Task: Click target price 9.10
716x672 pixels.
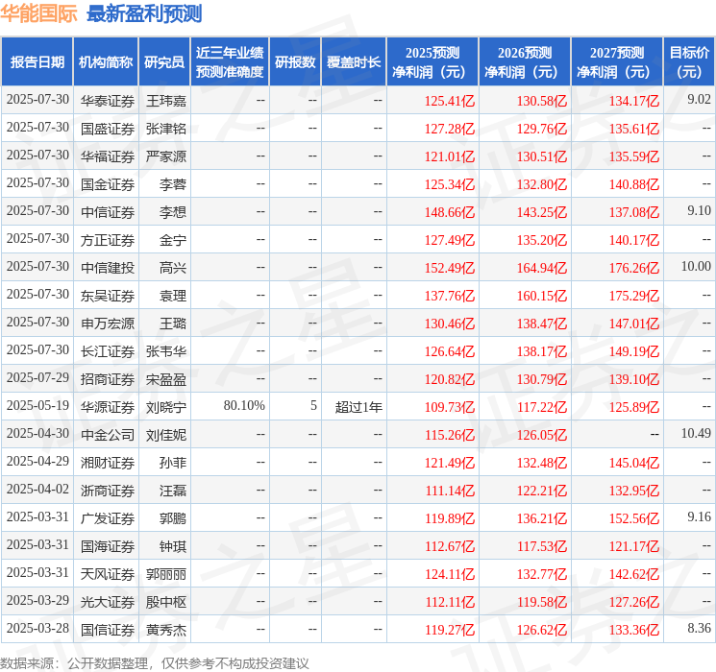Action: pos(699,211)
